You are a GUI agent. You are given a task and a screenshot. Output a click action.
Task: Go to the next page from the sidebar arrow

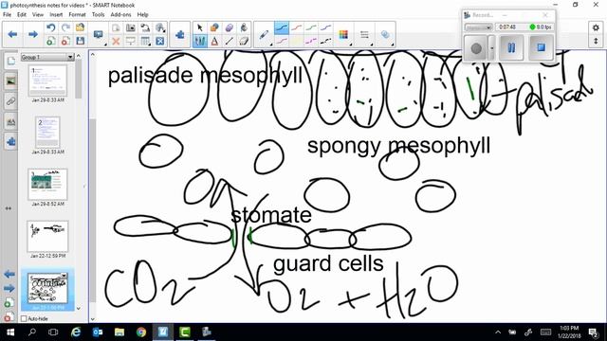[x=9, y=288]
